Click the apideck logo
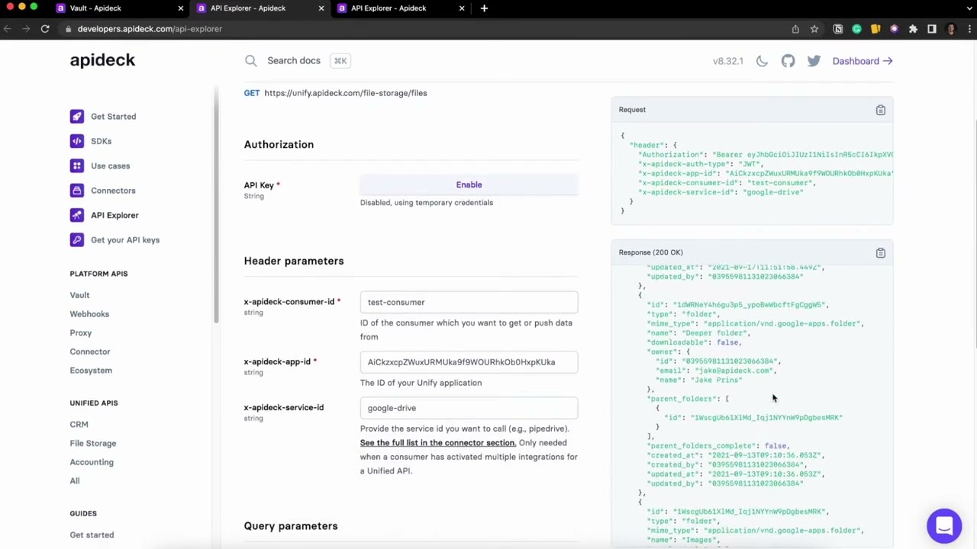This screenshot has height=549, width=977. click(102, 60)
